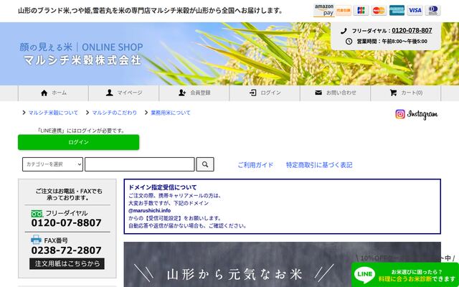
Task: Click the ドメイン指定受信について heading
Action: 163,187
